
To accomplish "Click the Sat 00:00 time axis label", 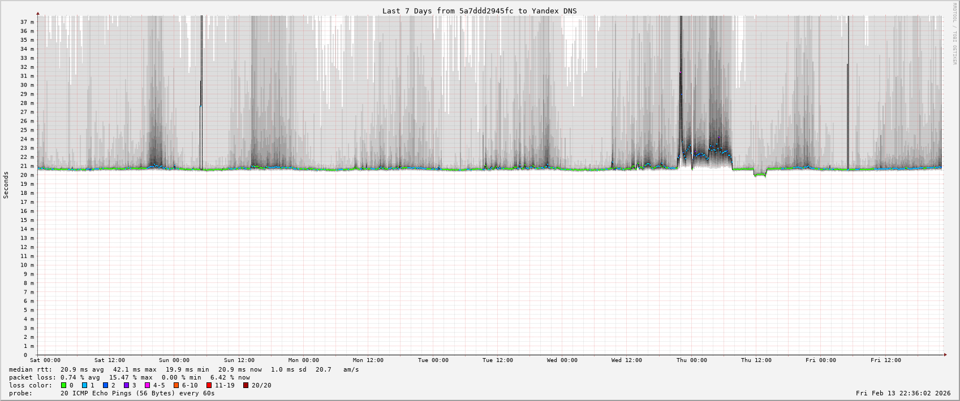I will tap(45, 360).
